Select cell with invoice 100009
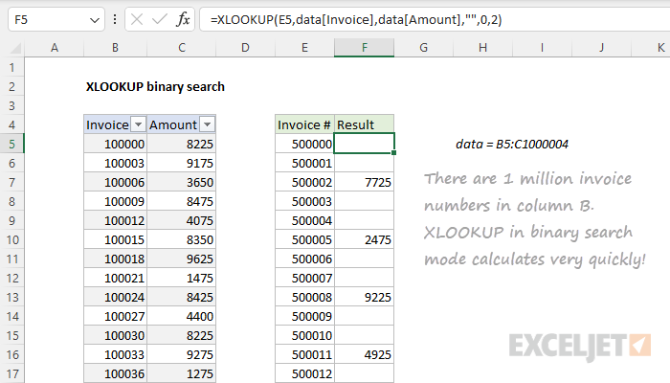670x383 pixels. pyautogui.click(x=116, y=201)
